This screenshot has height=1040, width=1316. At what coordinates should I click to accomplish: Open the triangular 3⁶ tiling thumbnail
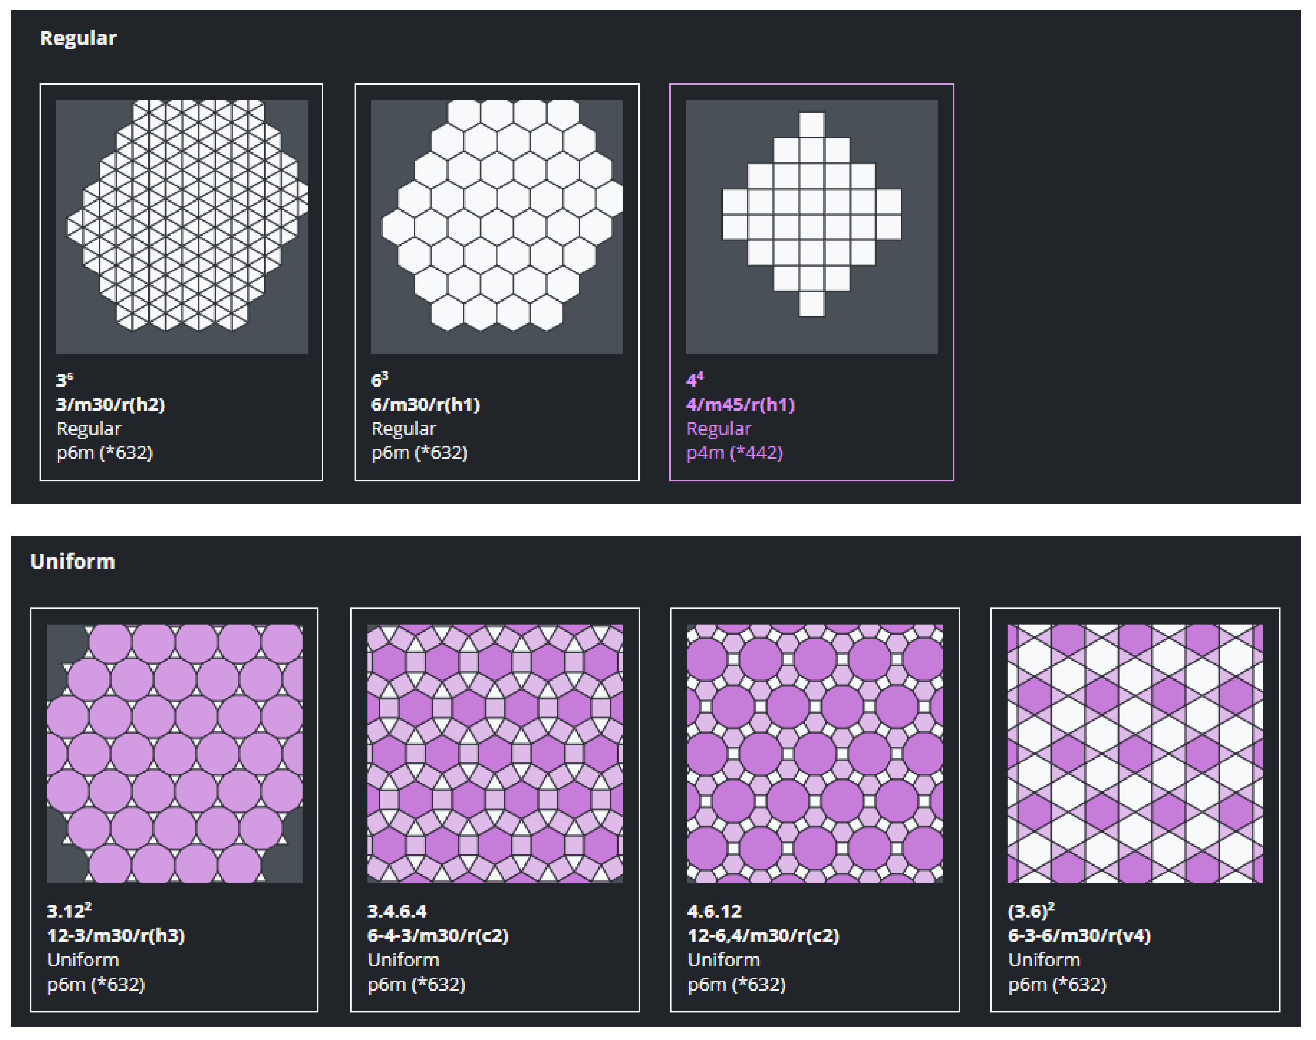coord(182,226)
